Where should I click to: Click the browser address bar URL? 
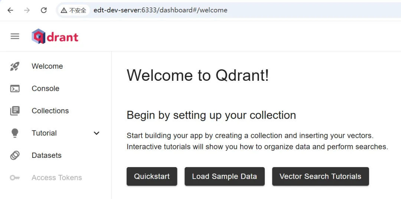pyautogui.click(x=160, y=10)
